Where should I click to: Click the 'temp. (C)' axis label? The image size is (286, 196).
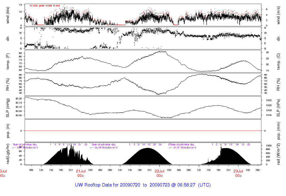[278, 62]
